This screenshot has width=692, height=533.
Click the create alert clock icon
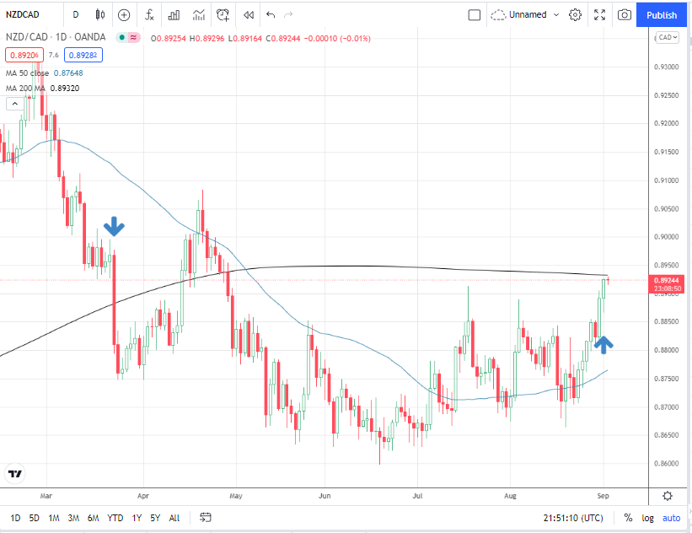(x=223, y=14)
